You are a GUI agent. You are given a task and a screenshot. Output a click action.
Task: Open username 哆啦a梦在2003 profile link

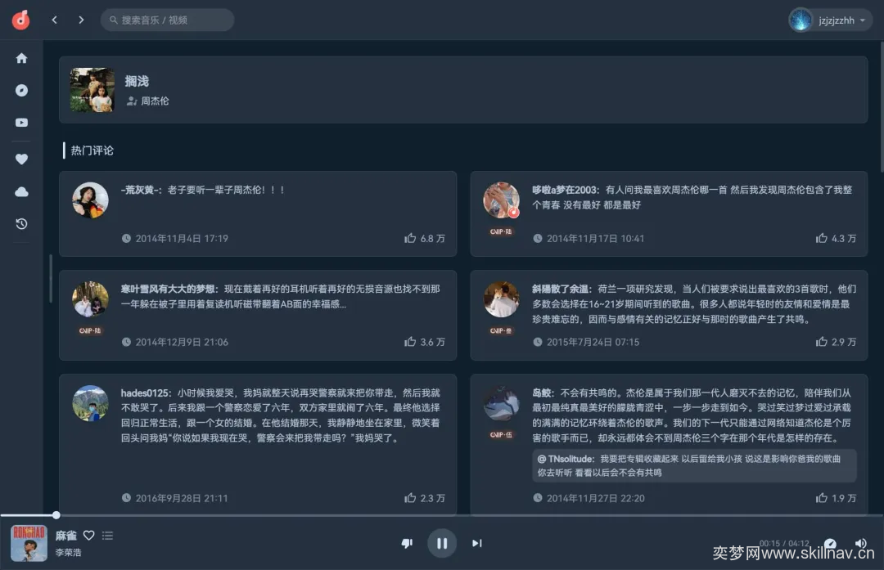coord(566,190)
